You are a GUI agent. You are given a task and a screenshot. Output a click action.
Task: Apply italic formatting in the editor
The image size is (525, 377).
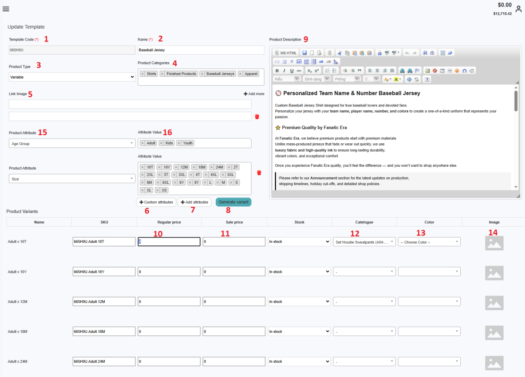(x=284, y=71)
